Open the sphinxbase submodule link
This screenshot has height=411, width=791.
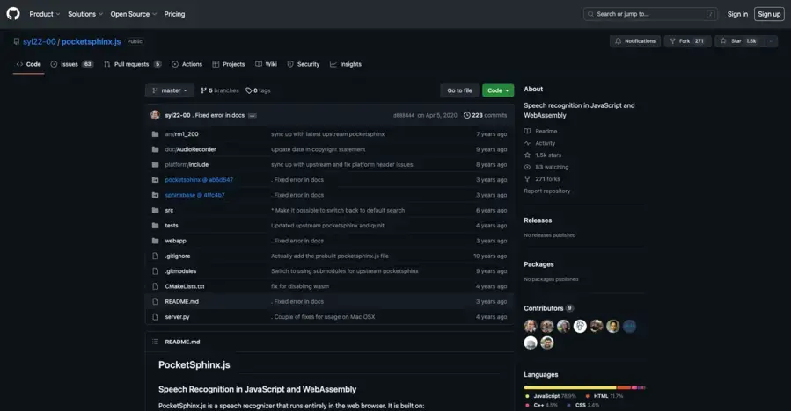[x=194, y=195]
